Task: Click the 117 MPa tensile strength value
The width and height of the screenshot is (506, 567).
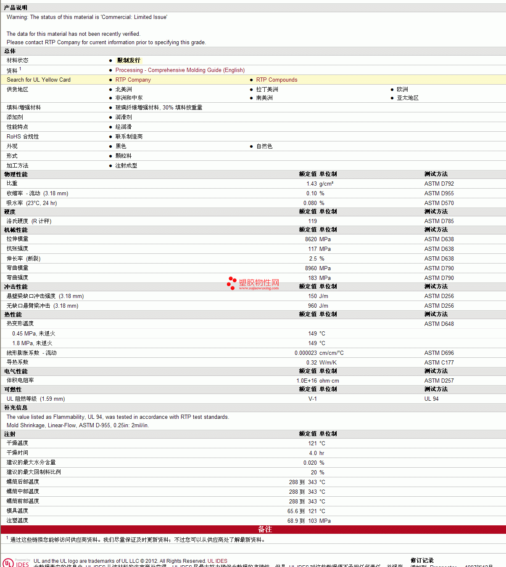Action: 319,249
